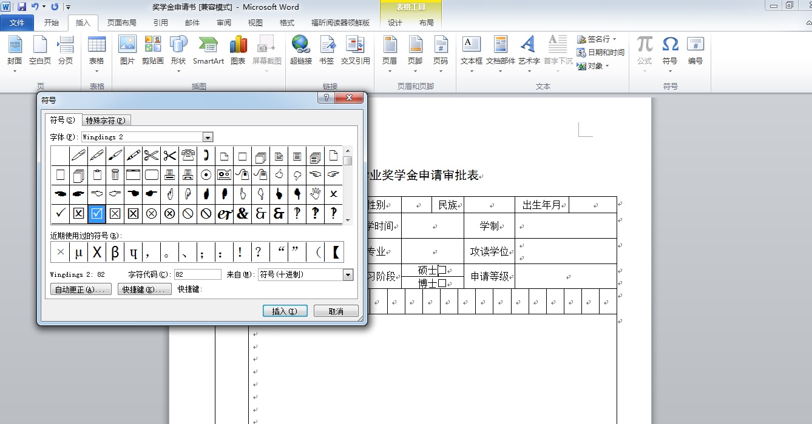Click the dialog help question mark button
Screen dimensions: 812x424
[326, 98]
